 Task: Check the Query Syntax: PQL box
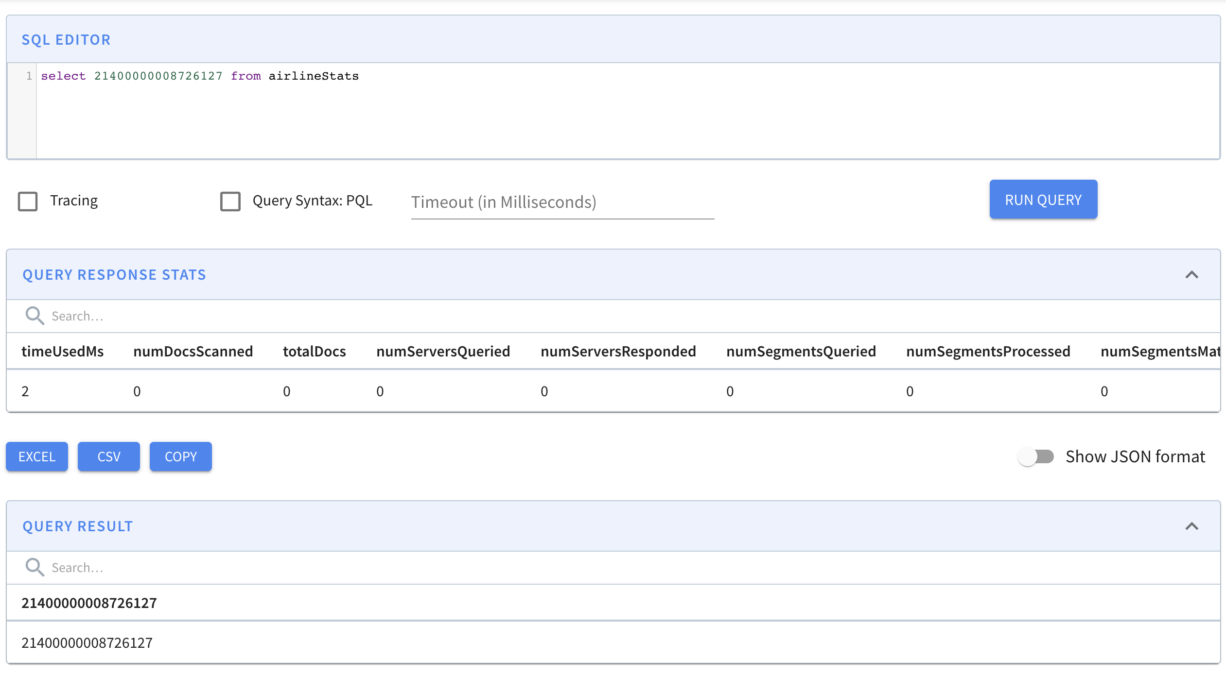230,201
